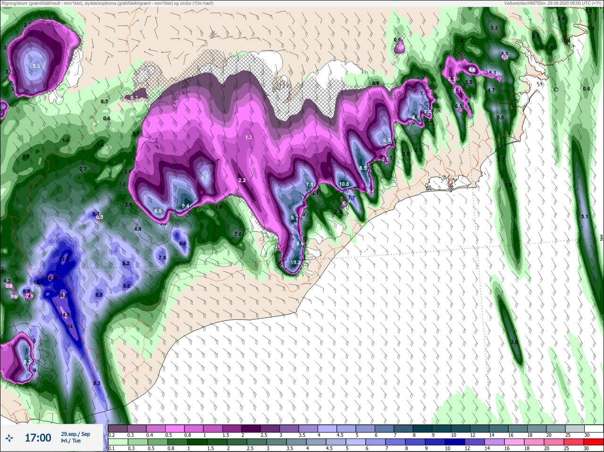This screenshot has height=452, width=604.
Task: Click the 6.8 value on the map
Action: pyautogui.click(x=158, y=211)
